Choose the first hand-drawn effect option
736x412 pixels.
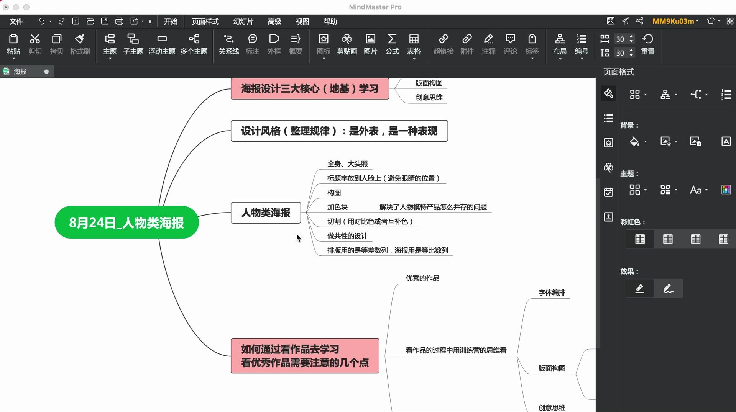(x=639, y=288)
